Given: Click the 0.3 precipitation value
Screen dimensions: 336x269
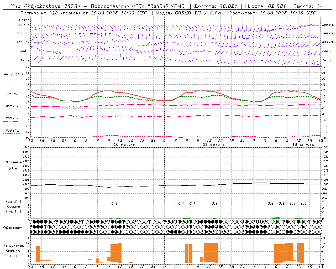Looking at the screenshot, I should (282, 204).
